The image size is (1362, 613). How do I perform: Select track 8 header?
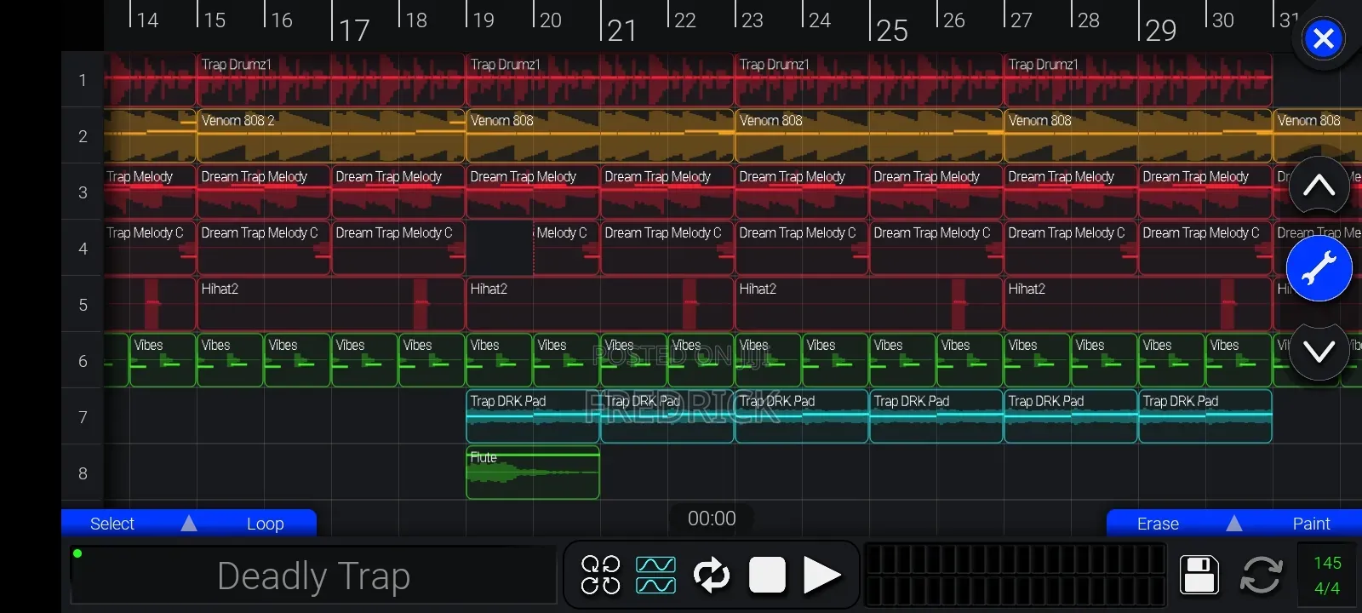point(83,473)
